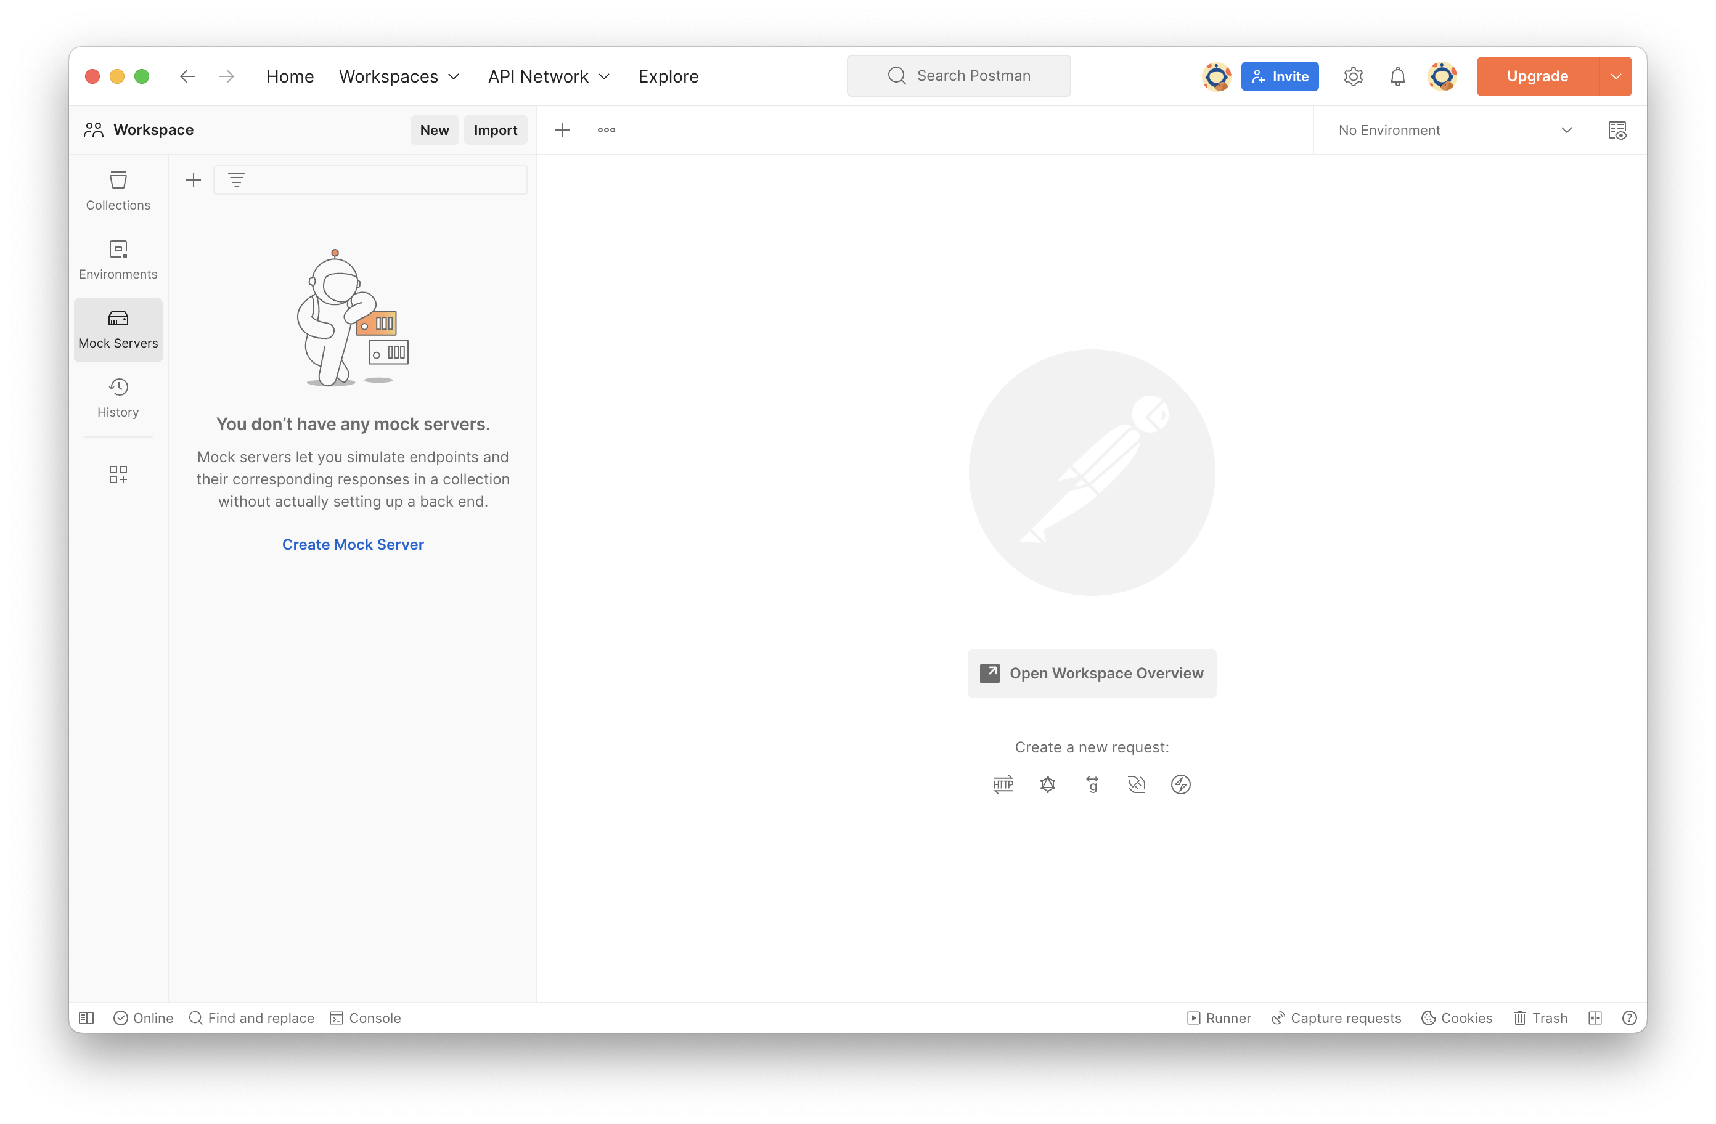The image size is (1716, 1124).
Task: Open the environment quick look icon
Action: pos(1617,131)
